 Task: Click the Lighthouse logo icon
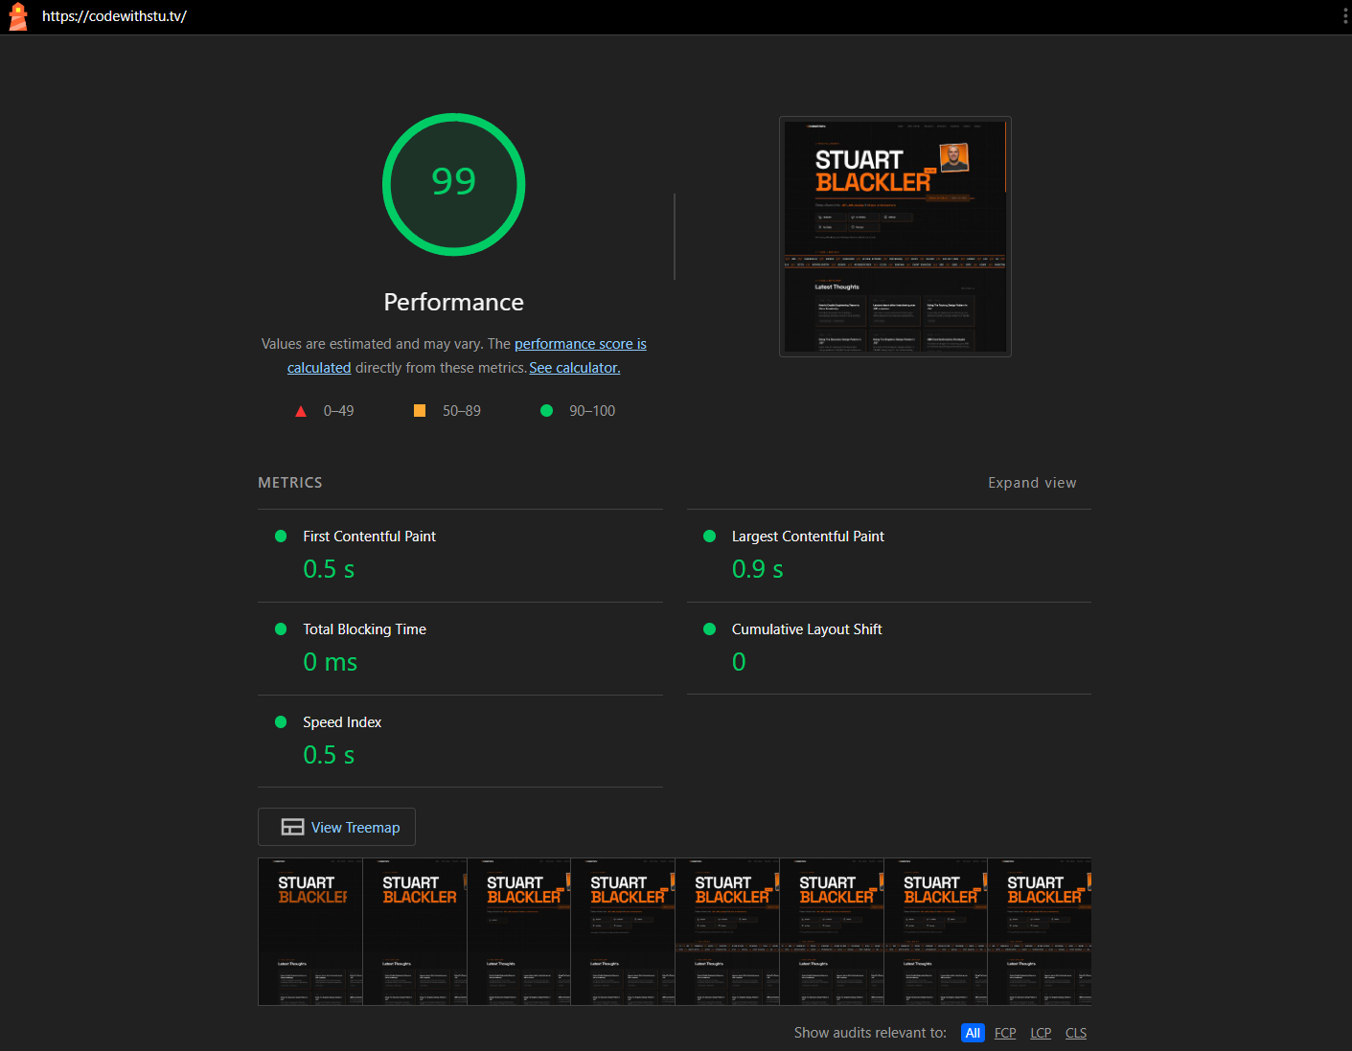pos(17,16)
